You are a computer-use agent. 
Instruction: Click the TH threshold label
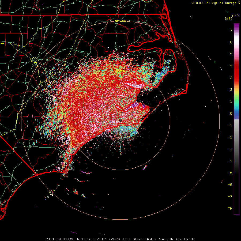coord(230,209)
